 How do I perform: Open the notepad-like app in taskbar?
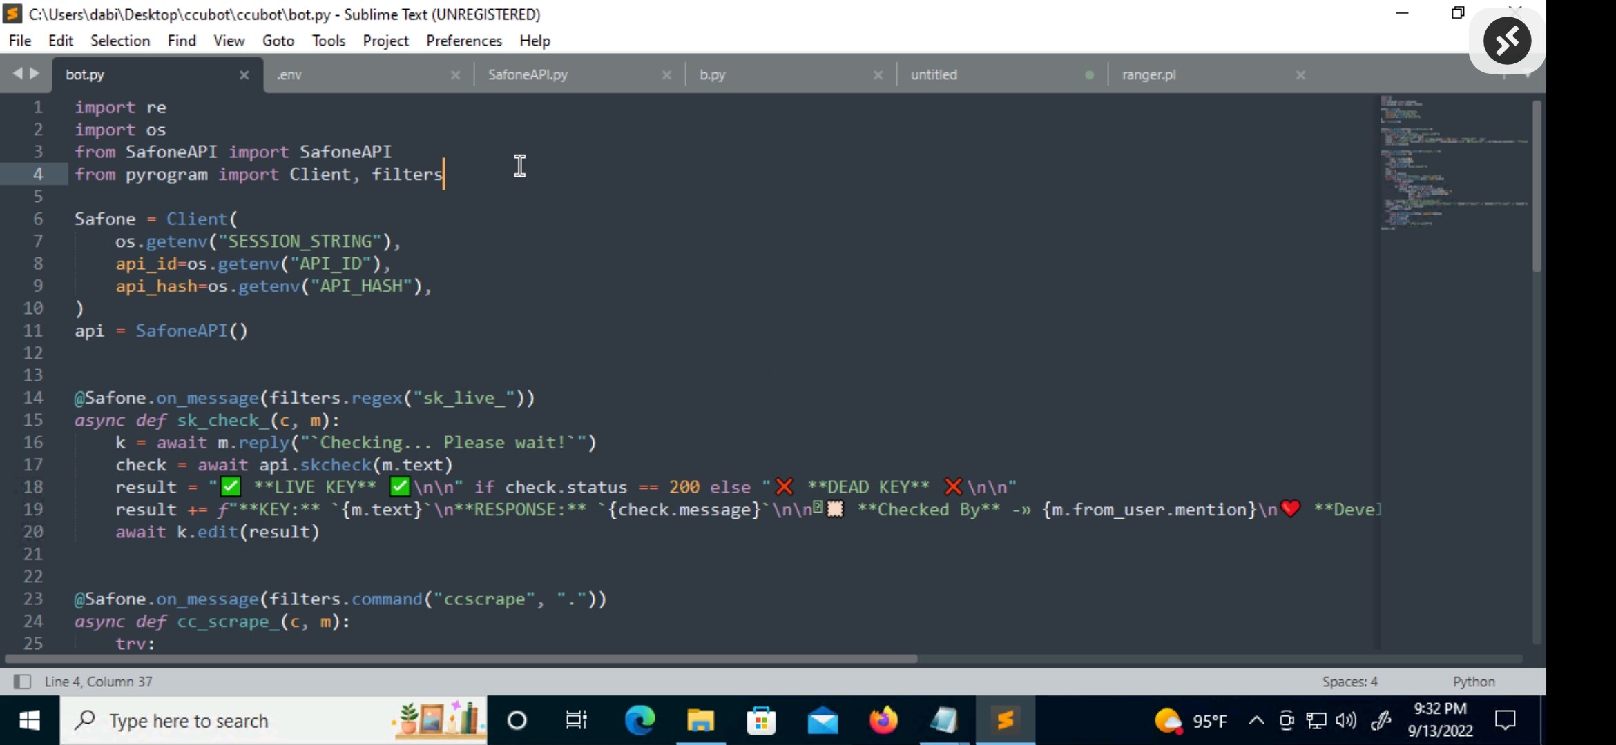[x=944, y=720]
